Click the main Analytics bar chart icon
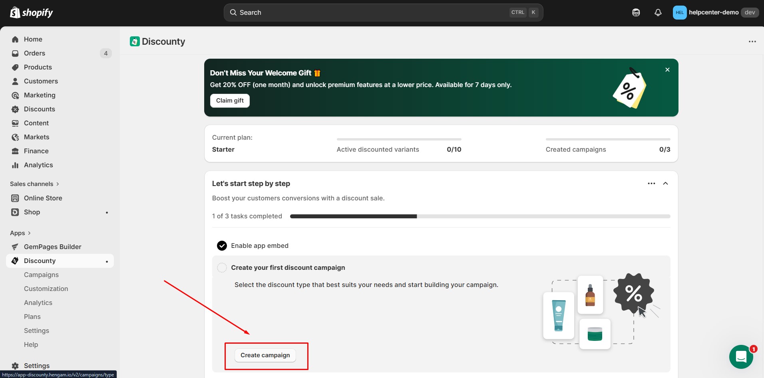764x378 pixels. (x=15, y=165)
